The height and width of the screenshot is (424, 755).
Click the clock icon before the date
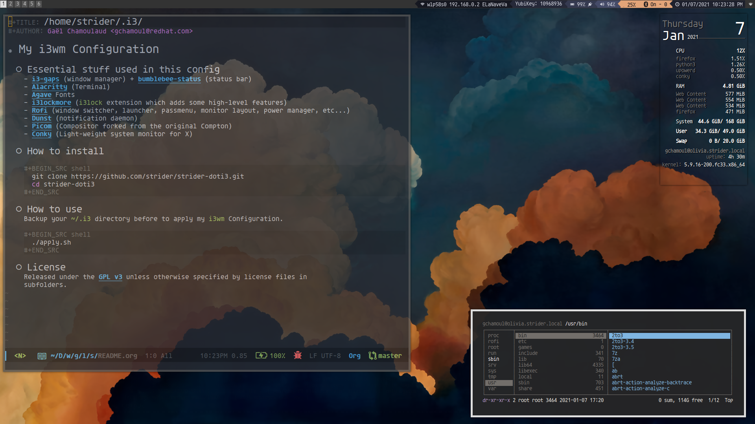(x=677, y=4)
